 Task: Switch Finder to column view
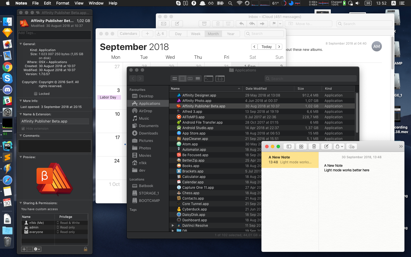pyautogui.click(x=190, y=79)
